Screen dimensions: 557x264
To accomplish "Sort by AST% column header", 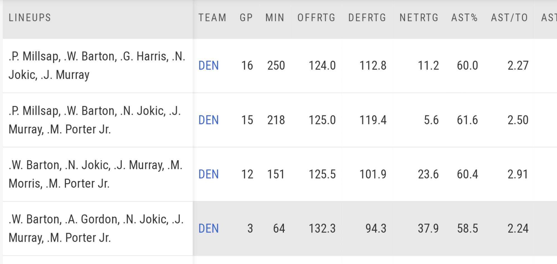I will coord(464,18).
